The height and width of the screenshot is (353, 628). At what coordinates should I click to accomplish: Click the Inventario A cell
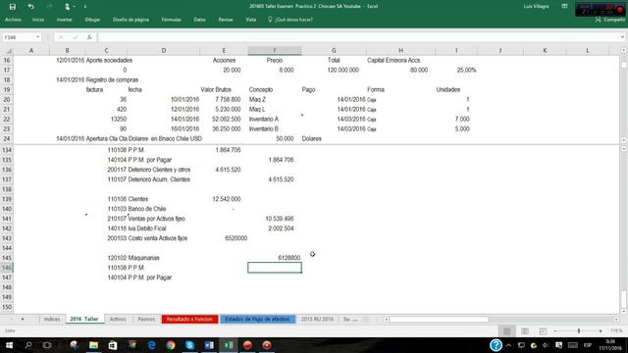[x=263, y=119]
